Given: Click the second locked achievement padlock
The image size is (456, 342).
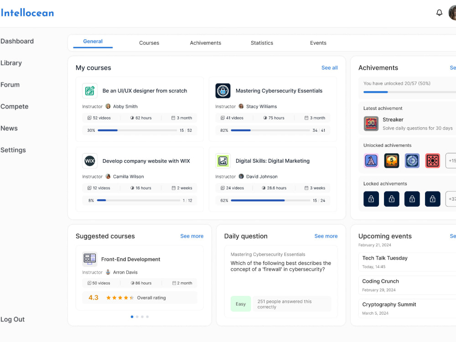Looking at the screenshot, I should (391, 199).
